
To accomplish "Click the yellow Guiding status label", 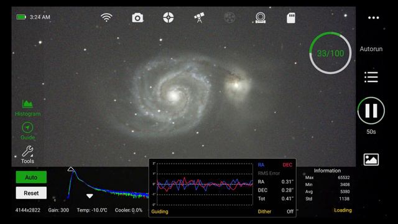I will [x=160, y=212].
